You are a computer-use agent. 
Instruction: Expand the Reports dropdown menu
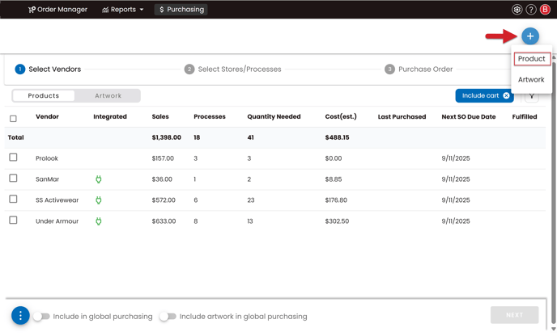coord(123,10)
